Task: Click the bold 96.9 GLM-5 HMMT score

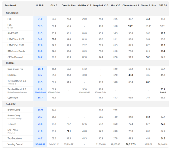Action: coord(54,39)
